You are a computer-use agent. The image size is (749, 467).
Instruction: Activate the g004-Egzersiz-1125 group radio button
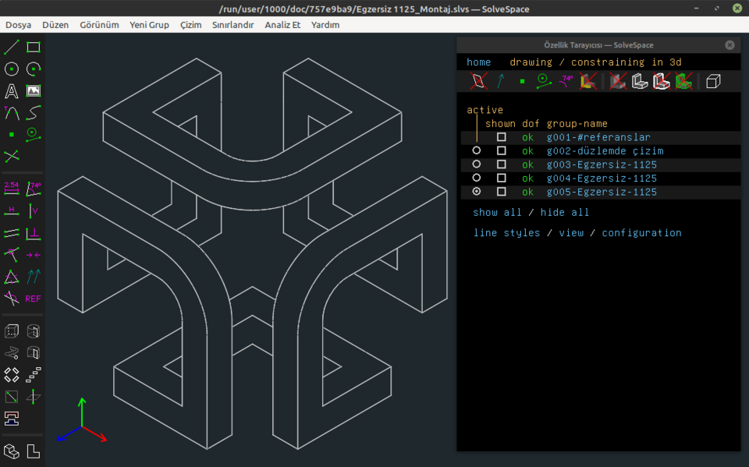pyautogui.click(x=477, y=178)
